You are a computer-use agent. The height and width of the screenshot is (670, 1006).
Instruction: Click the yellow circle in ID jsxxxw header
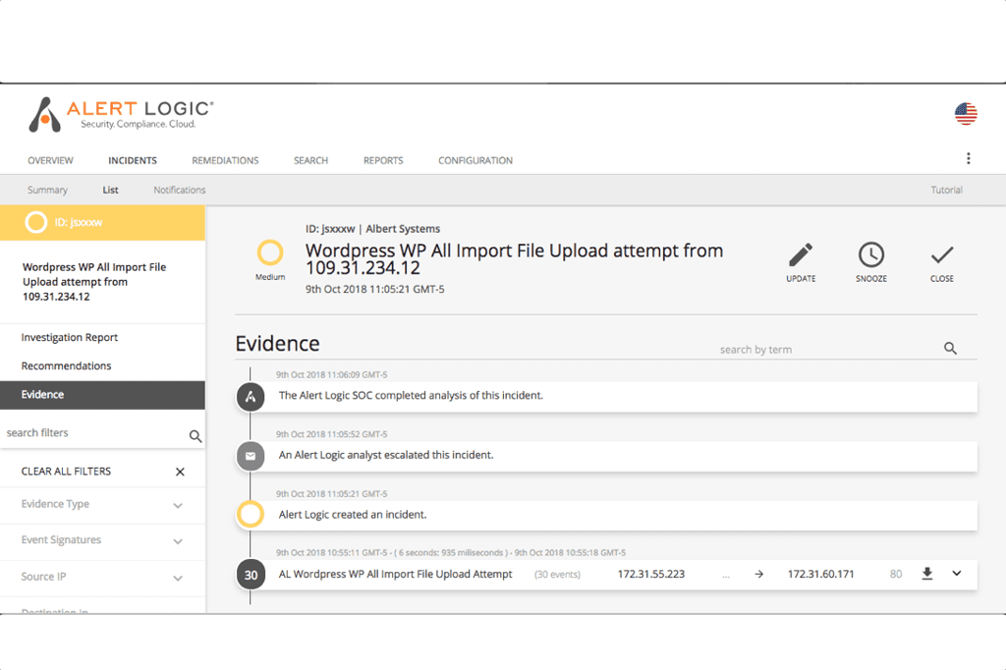point(36,222)
